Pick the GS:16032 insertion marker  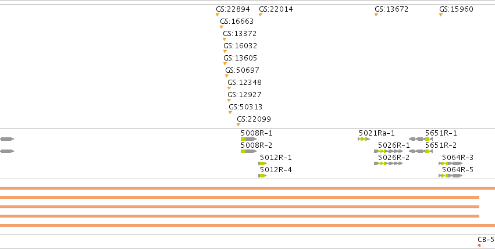click(x=225, y=51)
